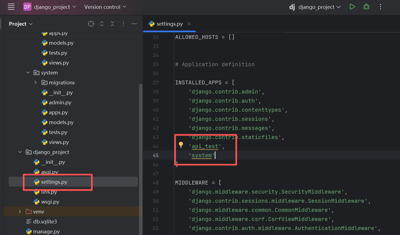Screen dimensions: 400x235
Task: Open __init__.py under the system folder
Action: pos(61,92)
